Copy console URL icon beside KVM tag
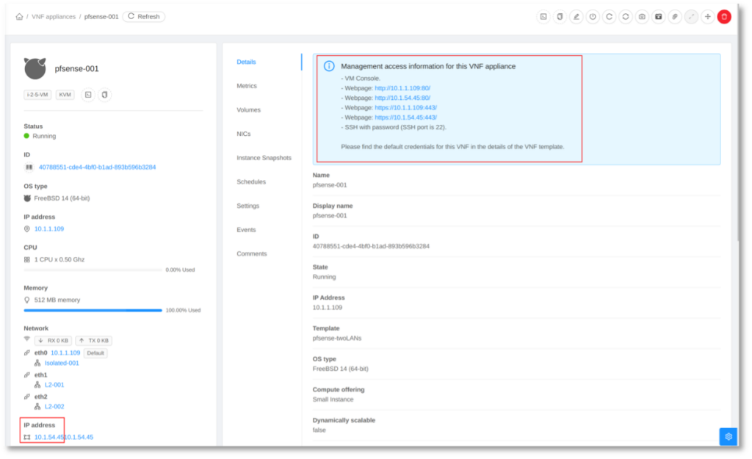752x459 pixels. point(104,95)
